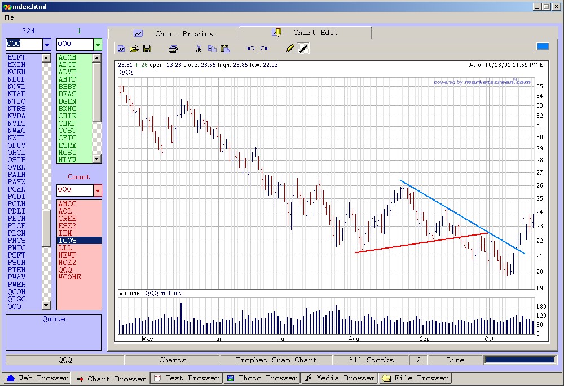The height and width of the screenshot is (386, 564).
Task: Expand the blue QQQ symbol dropdown arrow
Action: [47, 45]
